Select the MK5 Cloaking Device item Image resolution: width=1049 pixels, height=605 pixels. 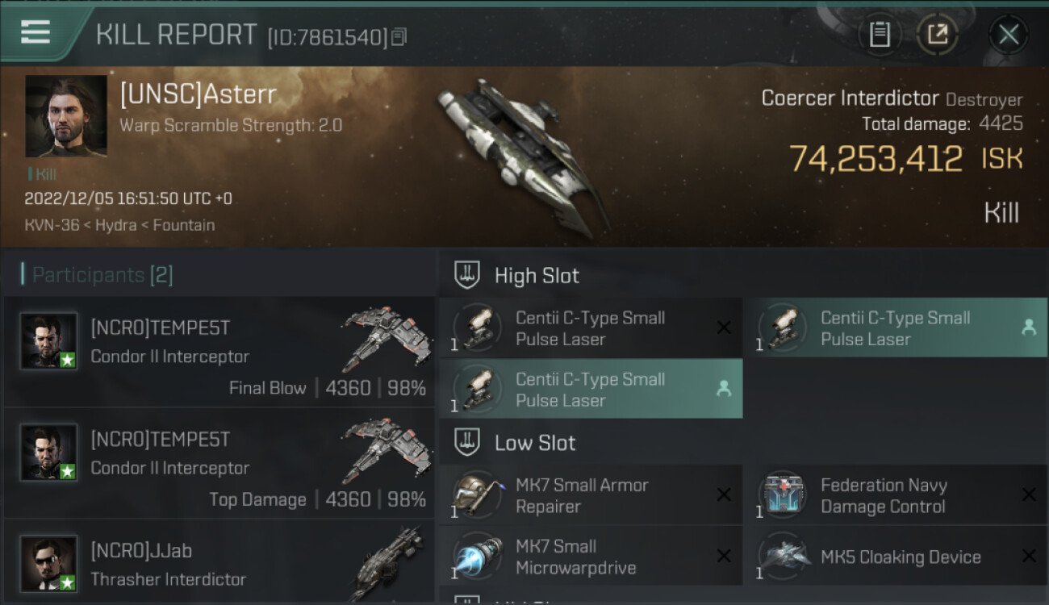[x=895, y=557]
